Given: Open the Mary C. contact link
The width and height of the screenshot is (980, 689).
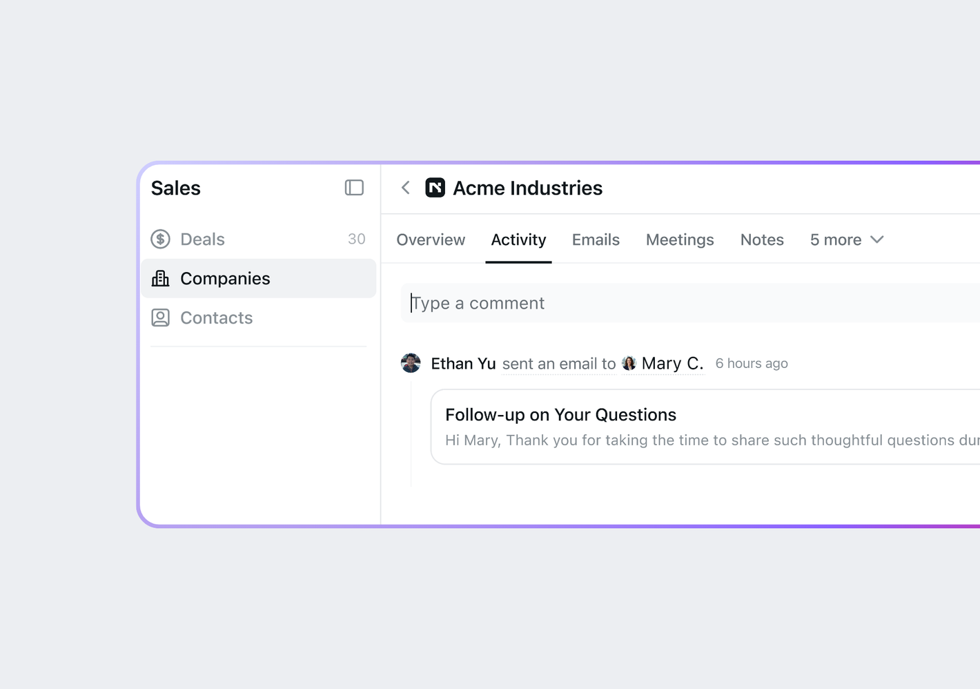Looking at the screenshot, I should [x=672, y=363].
